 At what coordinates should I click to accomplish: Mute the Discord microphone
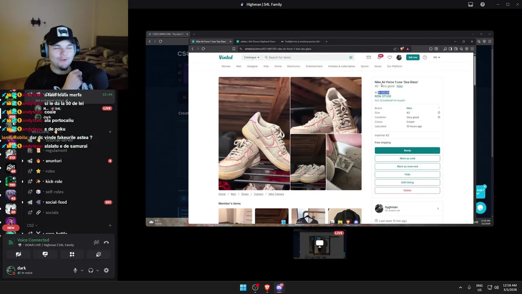click(x=75, y=270)
